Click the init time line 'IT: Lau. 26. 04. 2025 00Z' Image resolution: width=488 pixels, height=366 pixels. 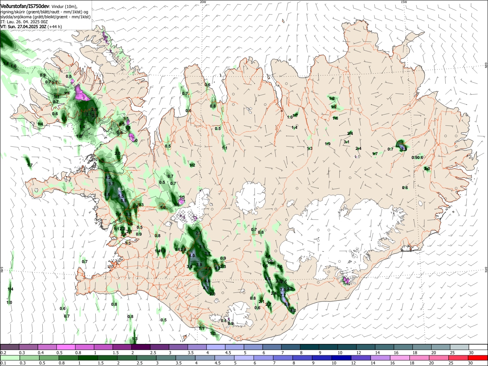coord(24,22)
